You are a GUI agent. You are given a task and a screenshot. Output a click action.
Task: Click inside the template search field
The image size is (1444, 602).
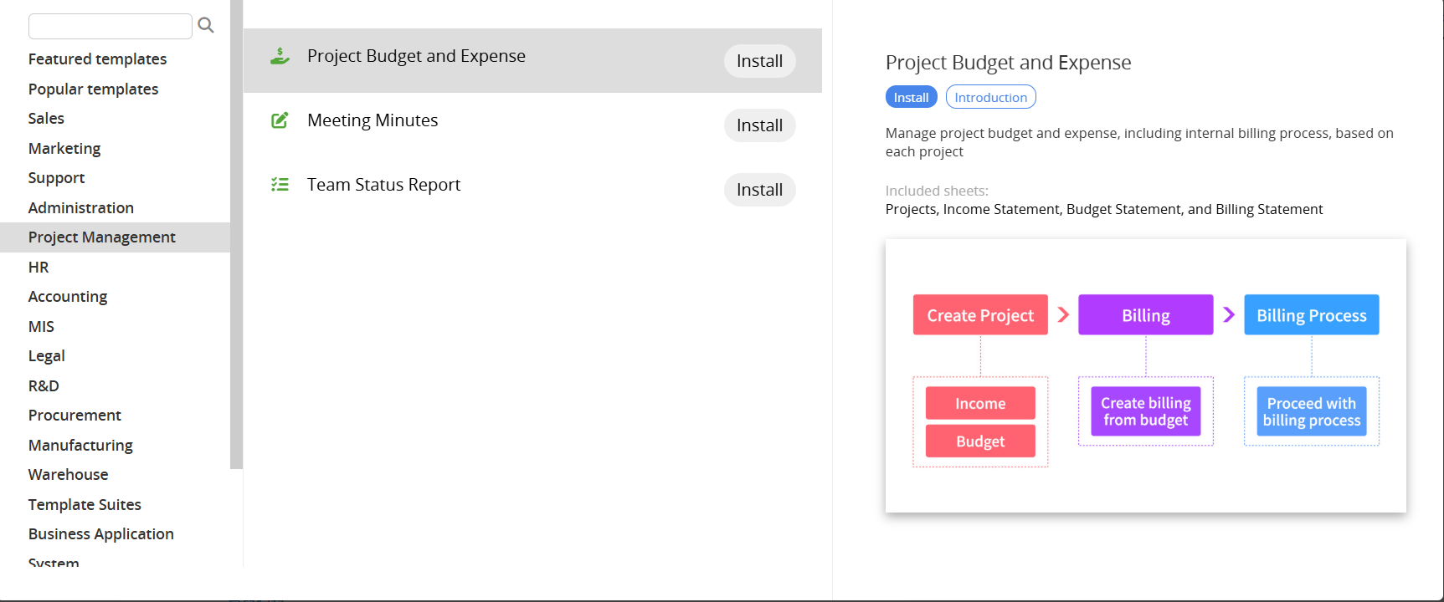point(110,26)
